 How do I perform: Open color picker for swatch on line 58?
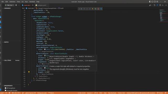point(45,56)
